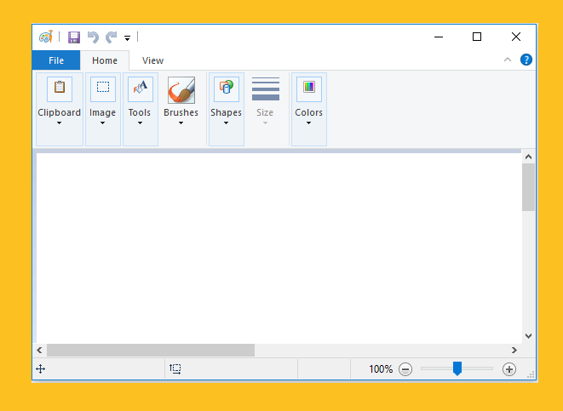Click the Brushes label
This screenshot has height=411, width=563.
181,112
